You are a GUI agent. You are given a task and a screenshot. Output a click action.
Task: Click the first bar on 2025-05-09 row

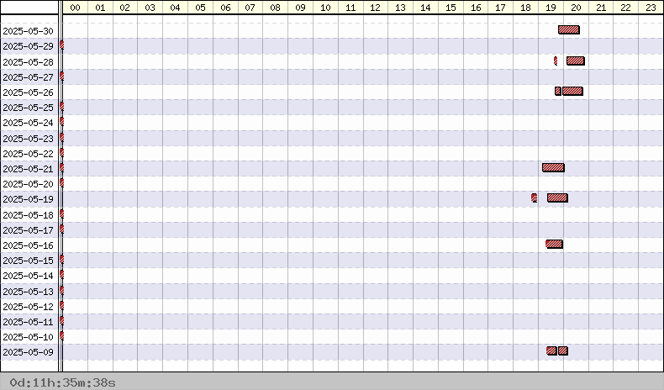coord(551,350)
